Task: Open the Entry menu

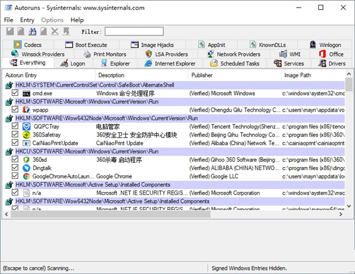Action: (x=27, y=20)
